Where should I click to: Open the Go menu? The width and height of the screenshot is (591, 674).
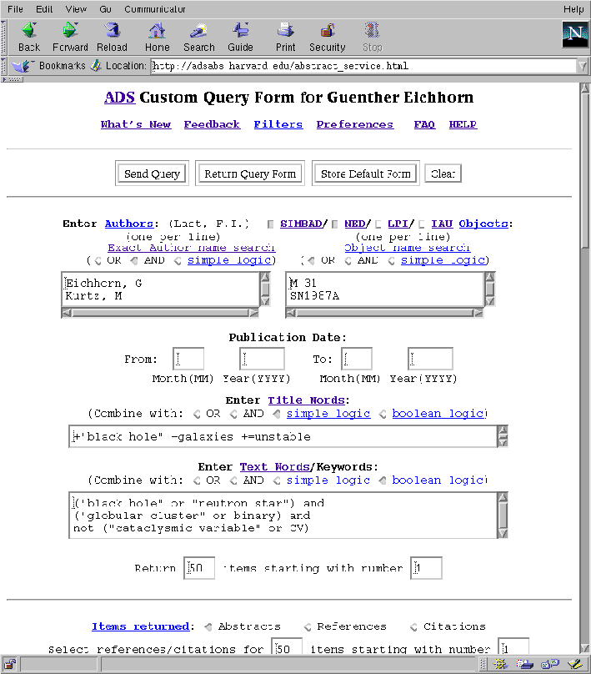tap(105, 9)
